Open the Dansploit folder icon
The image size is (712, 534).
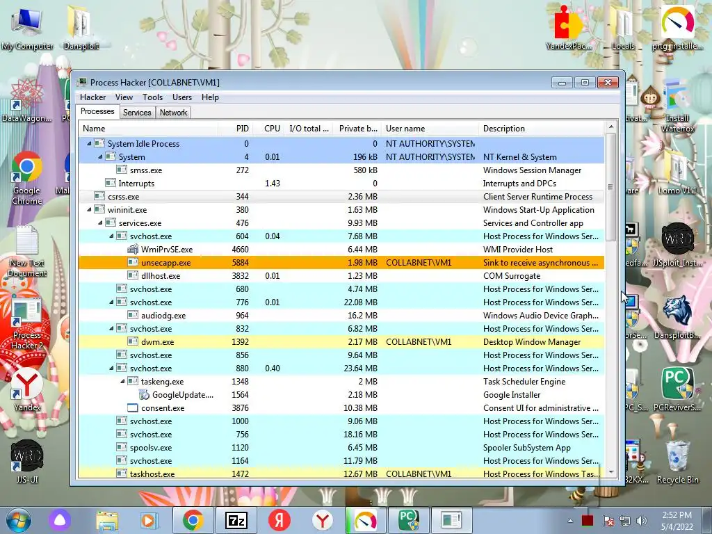tap(81, 28)
